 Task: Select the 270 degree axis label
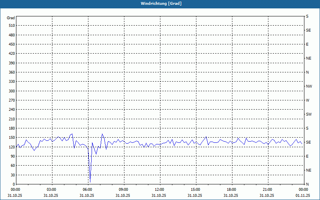click(12, 100)
